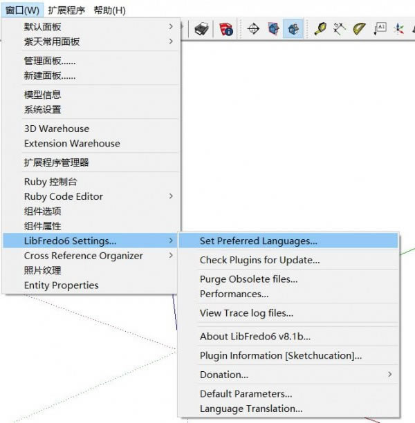
Task: Open 3D Warehouse menu entry
Action: point(91,129)
